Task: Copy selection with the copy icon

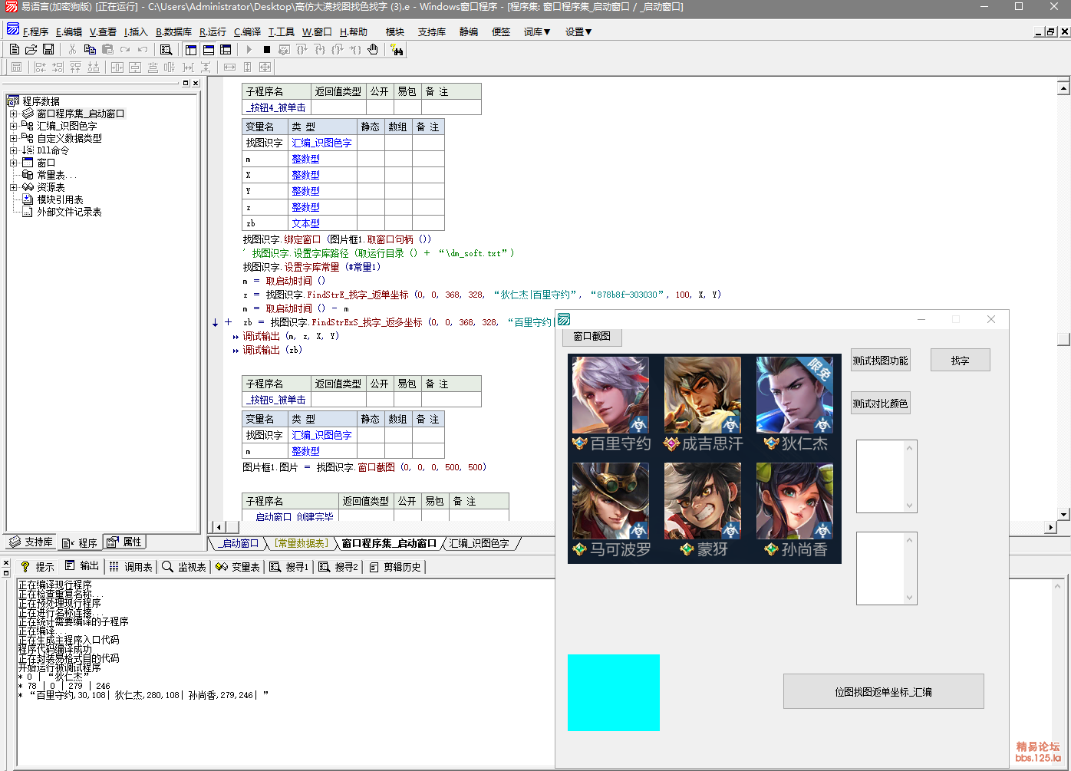Action: point(90,49)
